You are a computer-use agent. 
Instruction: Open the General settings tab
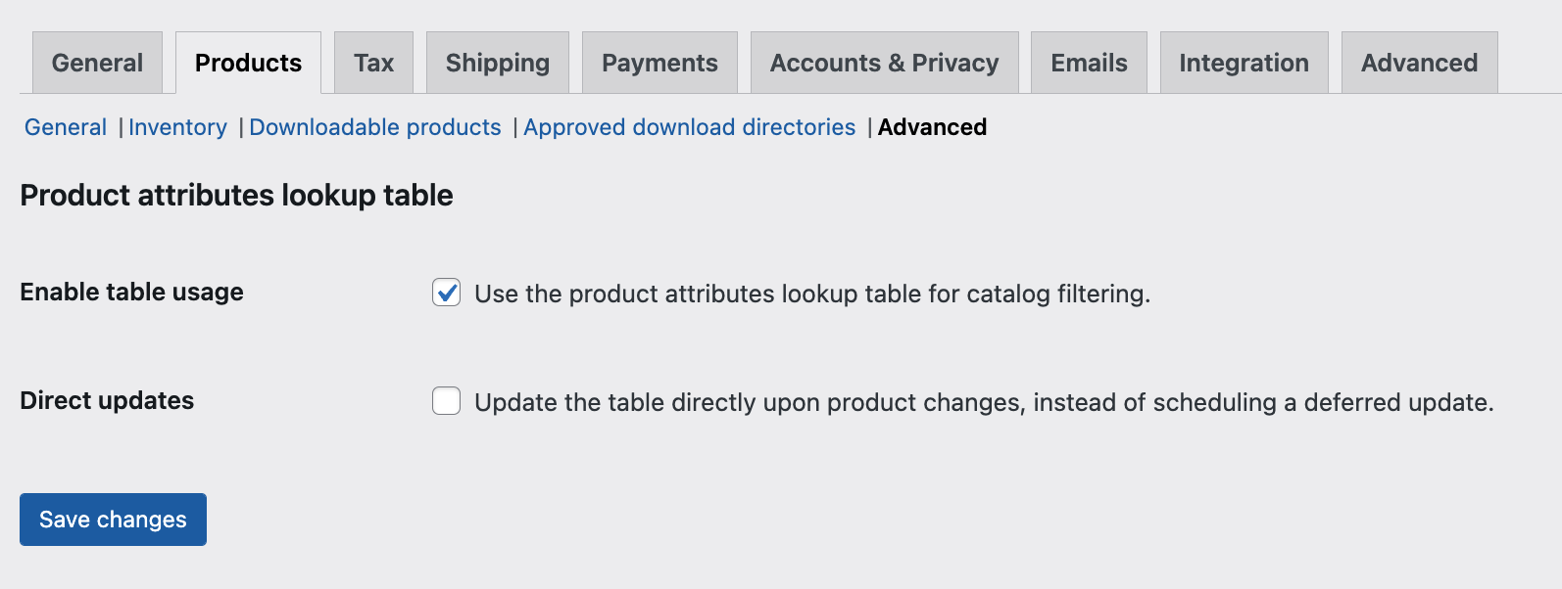click(97, 64)
